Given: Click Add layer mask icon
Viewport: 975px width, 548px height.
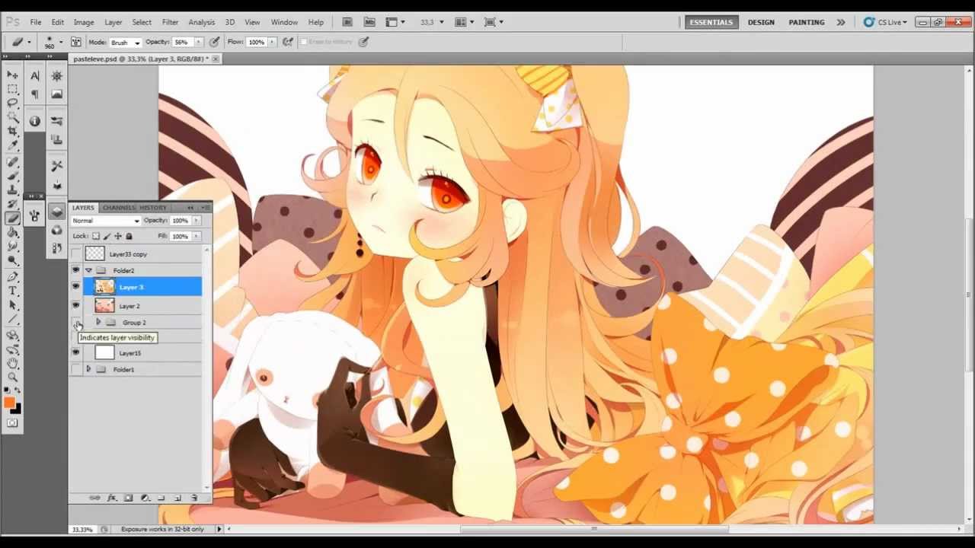Looking at the screenshot, I should pyautogui.click(x=128, y=498).
